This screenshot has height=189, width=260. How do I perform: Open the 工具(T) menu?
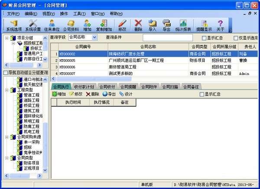(79, 14)
